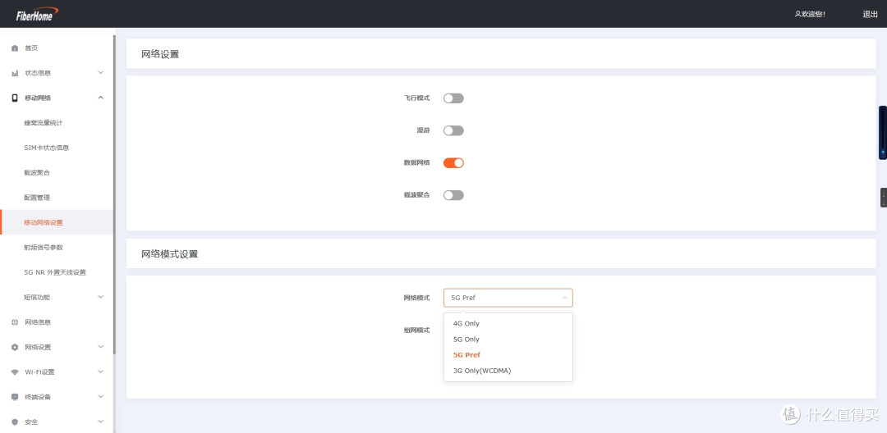The height and width of the screenshot is (433, 887).
Task: Click the 网络模式设置 section heading
Action: click(x=170, y=254)
